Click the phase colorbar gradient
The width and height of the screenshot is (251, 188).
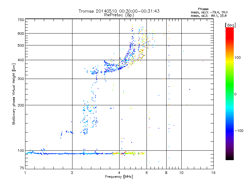click(230, 93)
